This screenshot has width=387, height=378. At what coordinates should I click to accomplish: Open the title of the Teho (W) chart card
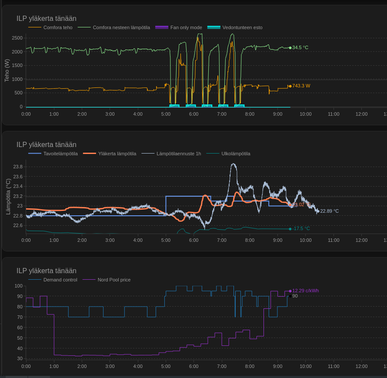pyautogui.click(x=47, y=19)
